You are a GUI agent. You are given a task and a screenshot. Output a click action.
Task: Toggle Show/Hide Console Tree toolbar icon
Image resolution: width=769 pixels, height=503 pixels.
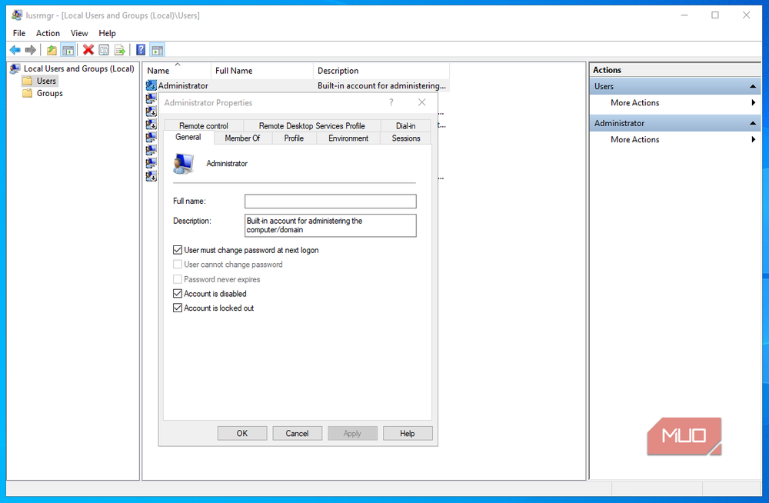pyautogui.click(x=68, y=49)
